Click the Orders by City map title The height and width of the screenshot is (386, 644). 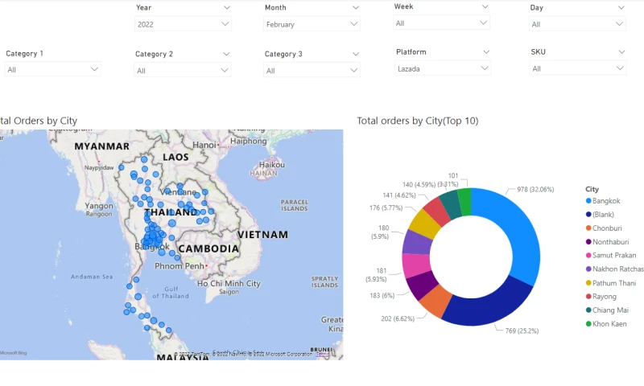click(39, 121)
